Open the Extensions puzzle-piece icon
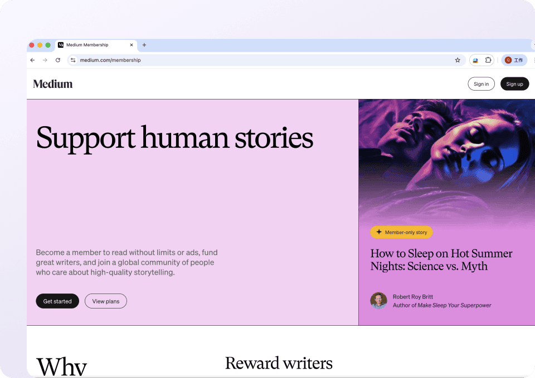This screenshot has width=535, height=378. coord(488,60)
